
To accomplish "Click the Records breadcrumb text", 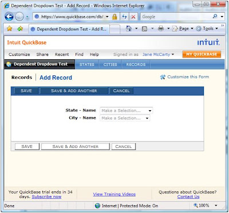I will [22, 78].
